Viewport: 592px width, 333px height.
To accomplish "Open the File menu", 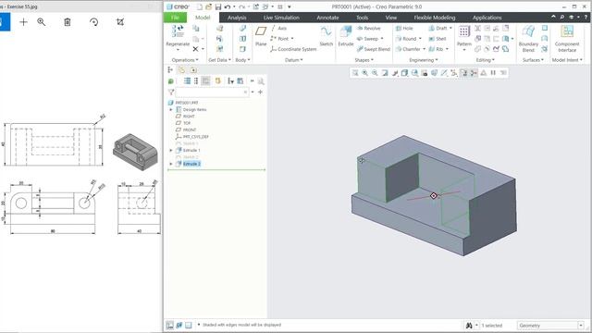I will coord(175,18).
